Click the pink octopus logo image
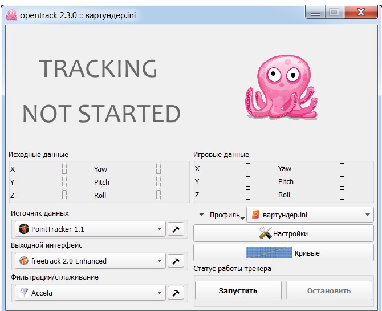The height and width of the screenshot is (311, 382). pos(282,87)
